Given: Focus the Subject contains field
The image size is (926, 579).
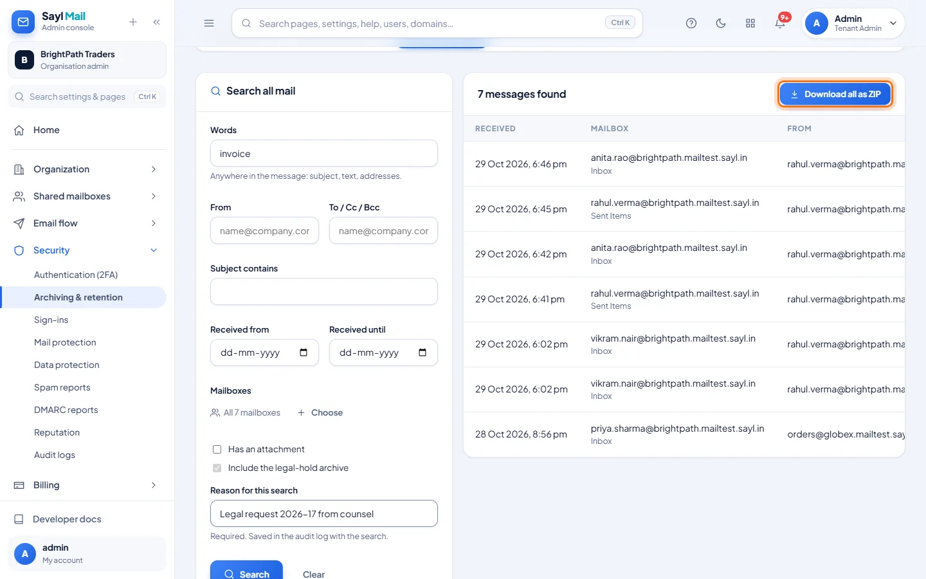Looking at the screenshot, I should [x=324, y=291].
